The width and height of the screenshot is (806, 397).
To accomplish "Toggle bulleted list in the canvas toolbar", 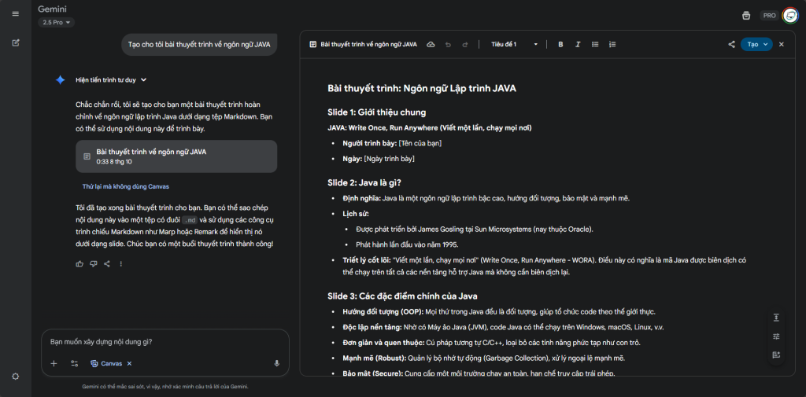I will point(595,45).
